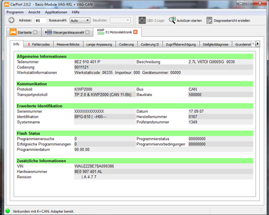Switch to the Stellglieddiagnose tab
269x215 pixels.
click(215, 44)
